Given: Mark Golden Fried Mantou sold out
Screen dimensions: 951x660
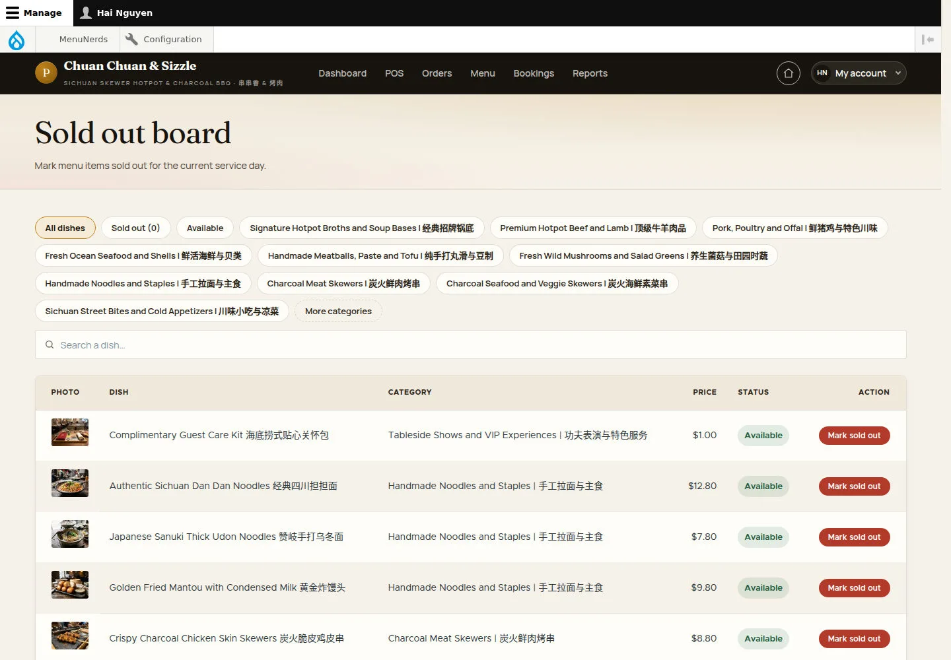Looking at the screenshot, I should [x=854, y=588].
